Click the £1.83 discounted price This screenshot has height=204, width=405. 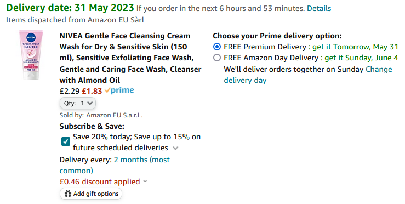[x=92, y=91]
